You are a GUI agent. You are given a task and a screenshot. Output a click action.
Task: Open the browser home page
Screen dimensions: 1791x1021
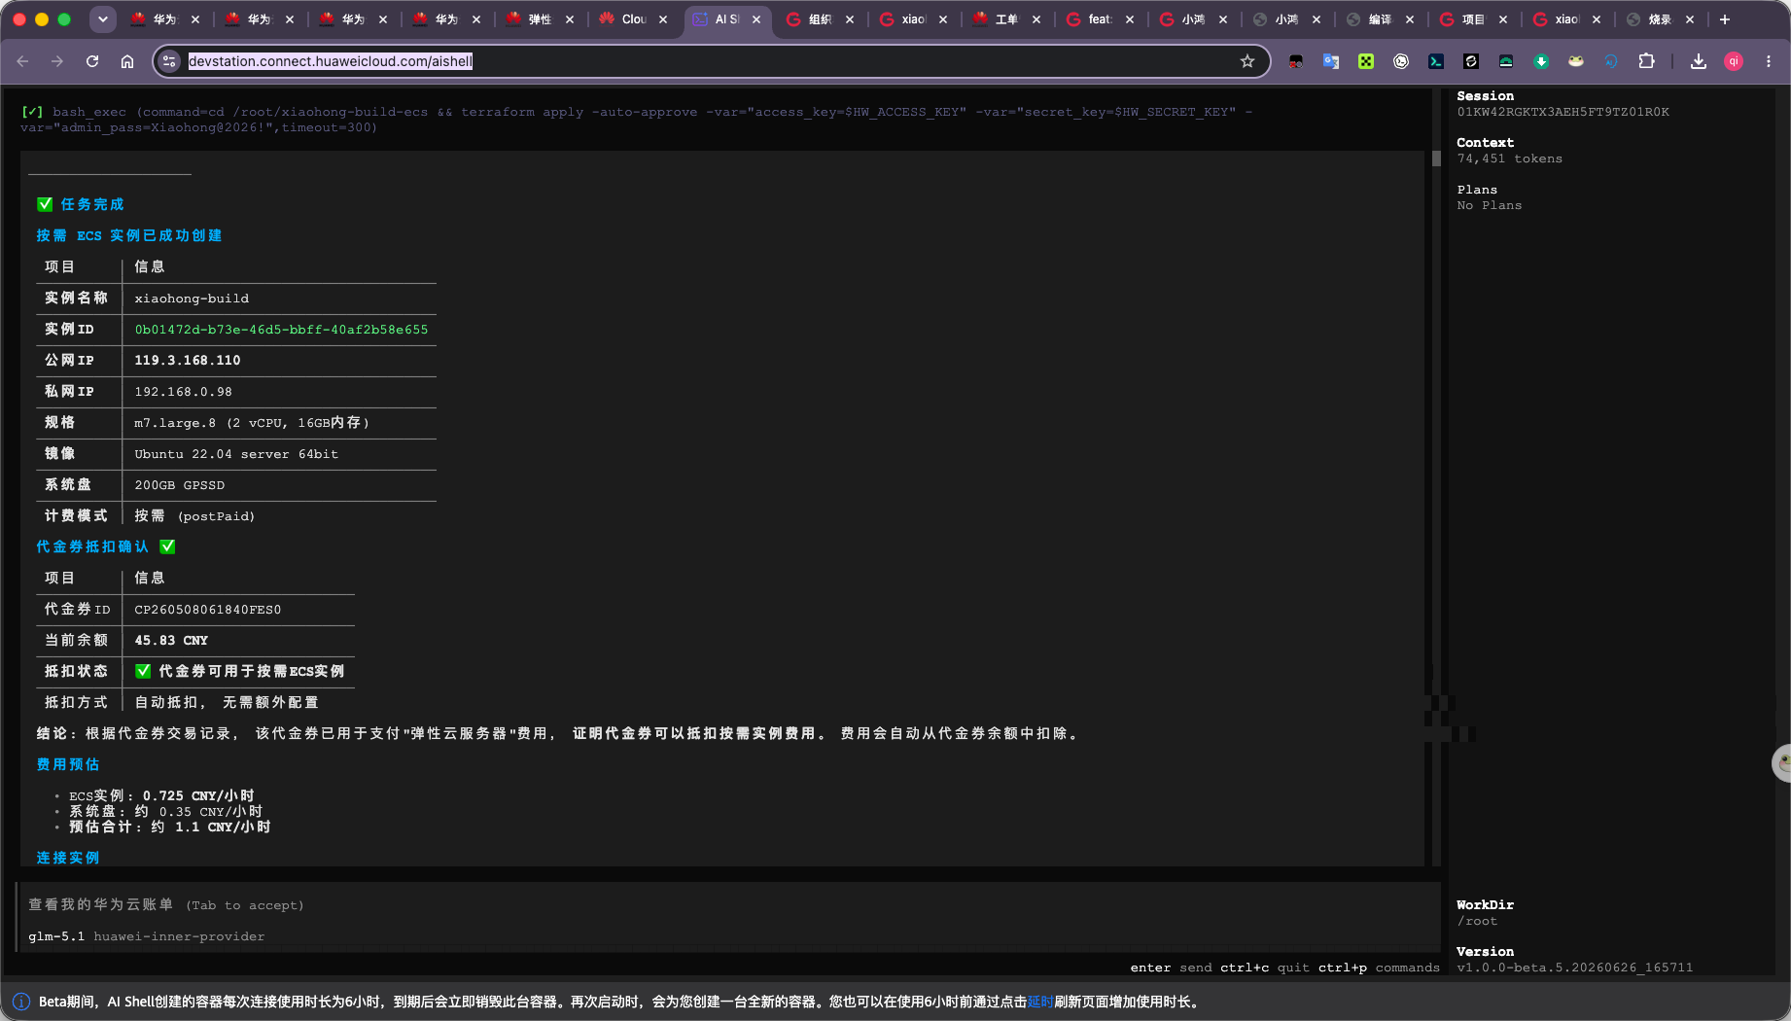click(127, 61)
